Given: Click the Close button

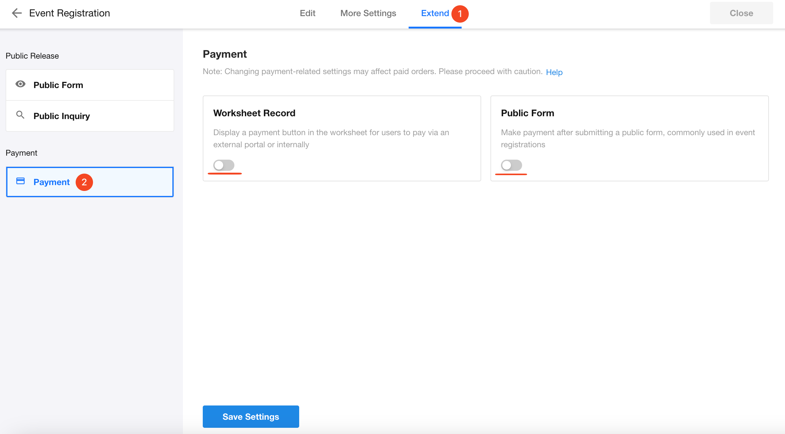Looking at the screenshot, I should pyautogui.click(x=741, y=13).
